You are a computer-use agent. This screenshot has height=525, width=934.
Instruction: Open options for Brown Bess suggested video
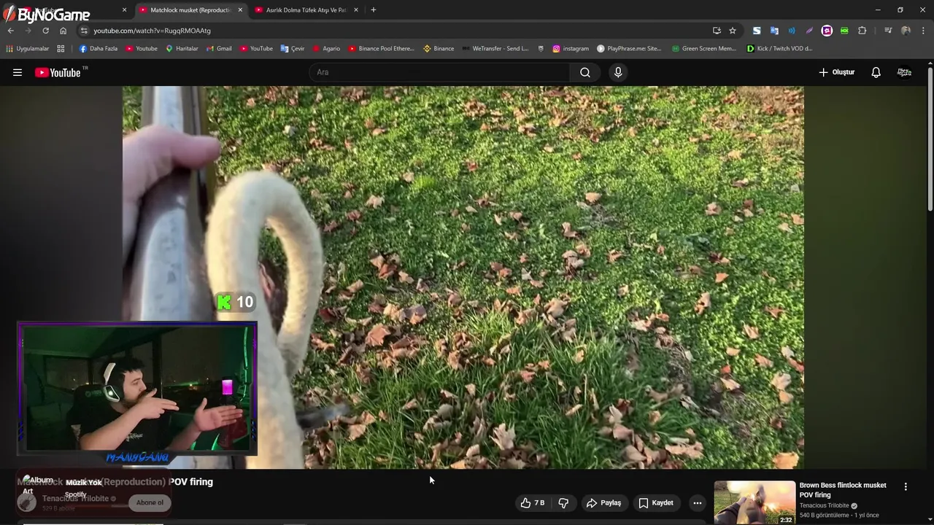coord(906,486)
